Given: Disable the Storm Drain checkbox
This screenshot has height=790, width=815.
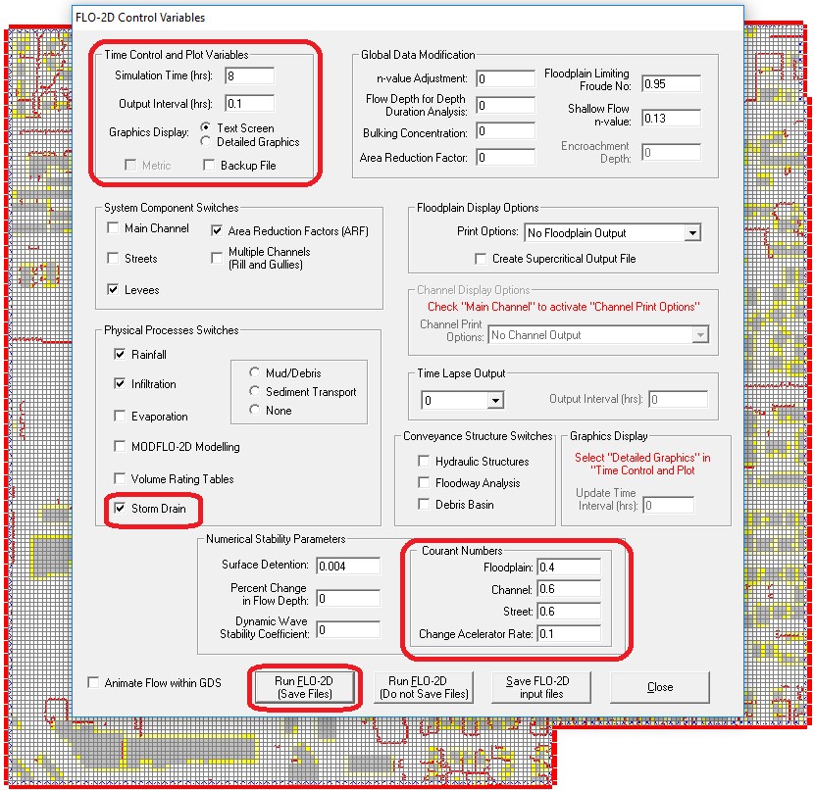Looking at the screenshot, I should tap(121, 509).
